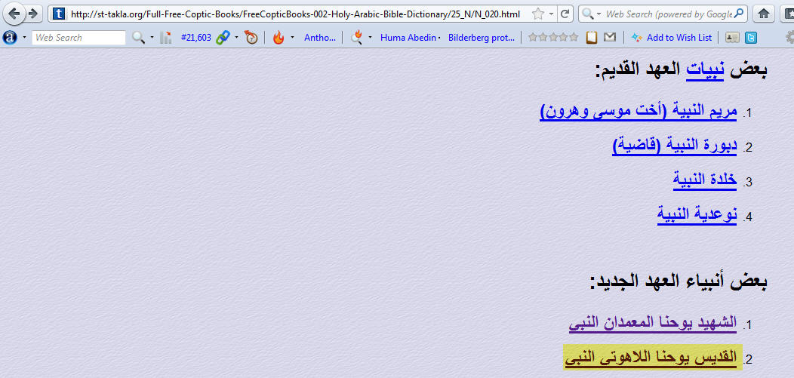Open the chain links icon in toolbar
This screenshot has width=794, height=378.
tap(223, 37)
